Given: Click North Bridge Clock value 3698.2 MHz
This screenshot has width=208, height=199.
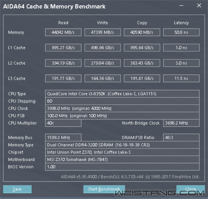Looking at the screenshot, I should [x=181, y=123].
